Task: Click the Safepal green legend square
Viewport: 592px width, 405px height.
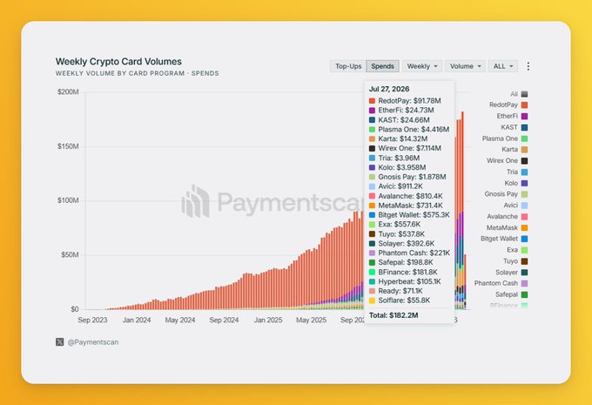Action: [x=524, y=294]
